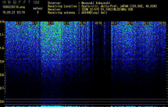Select location text Ogata-vill. Akita-Pref. JAPAN
Screen dimensions: 168x107
105,6
